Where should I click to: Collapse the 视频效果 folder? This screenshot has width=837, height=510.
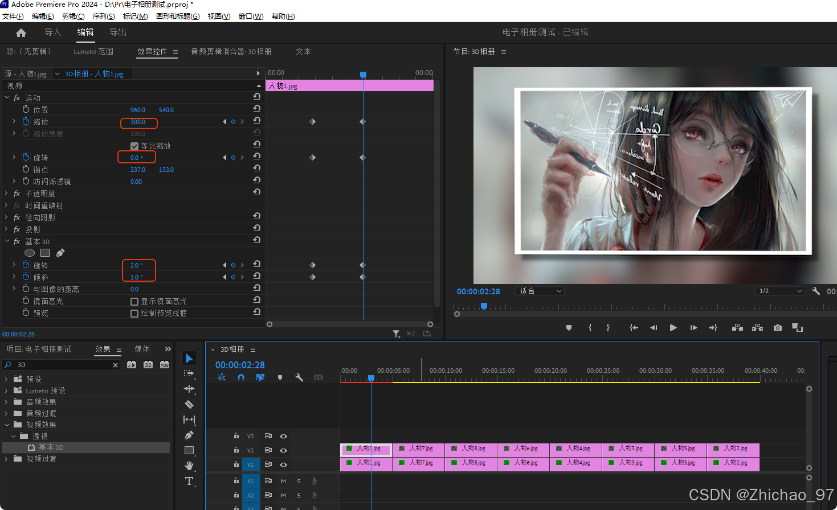pos(6,425)
